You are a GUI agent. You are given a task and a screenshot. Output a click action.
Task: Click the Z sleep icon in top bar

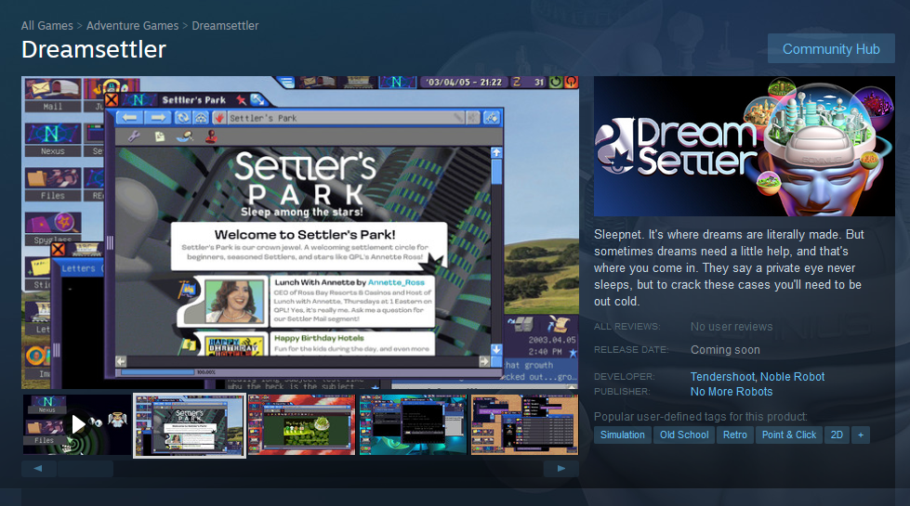(x=516, y=82)
